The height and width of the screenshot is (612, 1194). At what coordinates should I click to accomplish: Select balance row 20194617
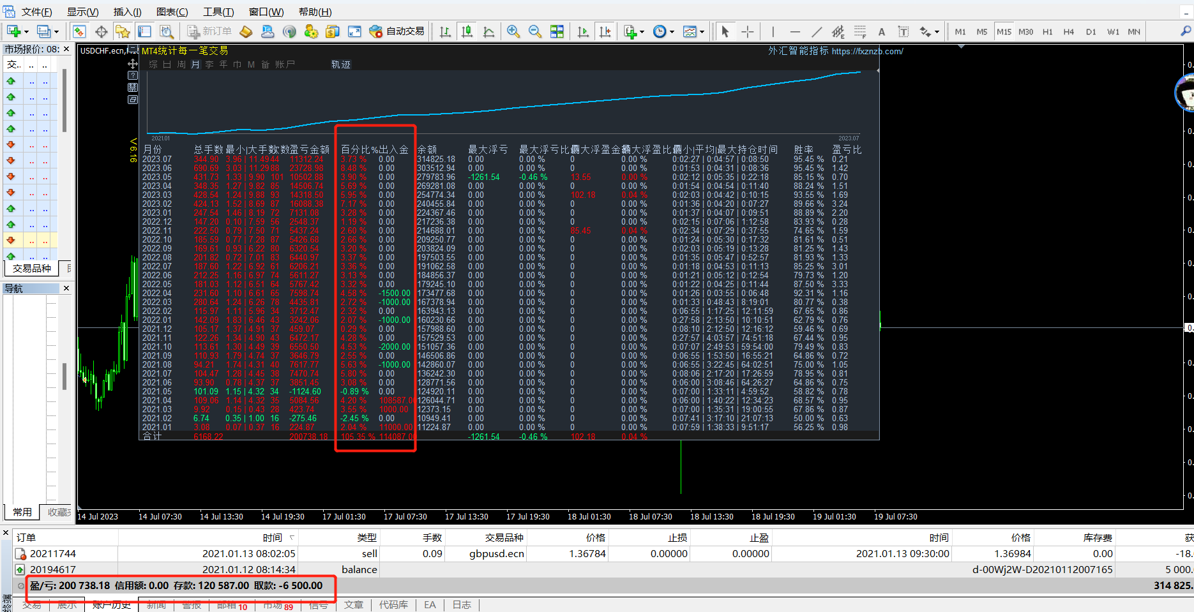coord(603,569)
